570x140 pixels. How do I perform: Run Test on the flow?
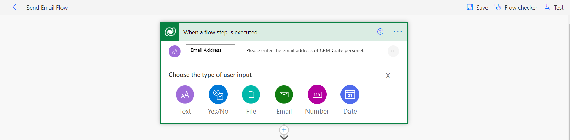coord(554,7)
